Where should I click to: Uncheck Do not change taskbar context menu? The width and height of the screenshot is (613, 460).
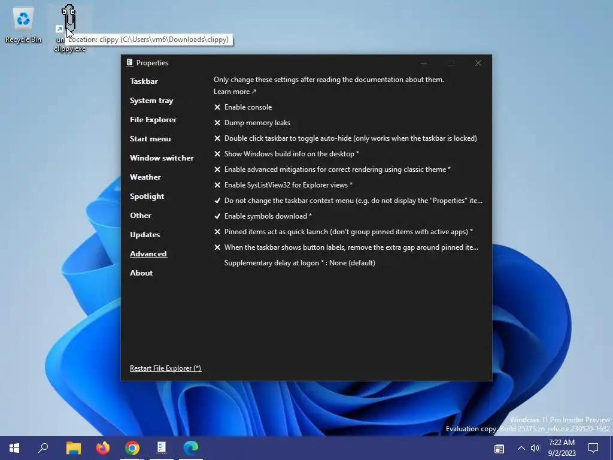coord(348,201)
